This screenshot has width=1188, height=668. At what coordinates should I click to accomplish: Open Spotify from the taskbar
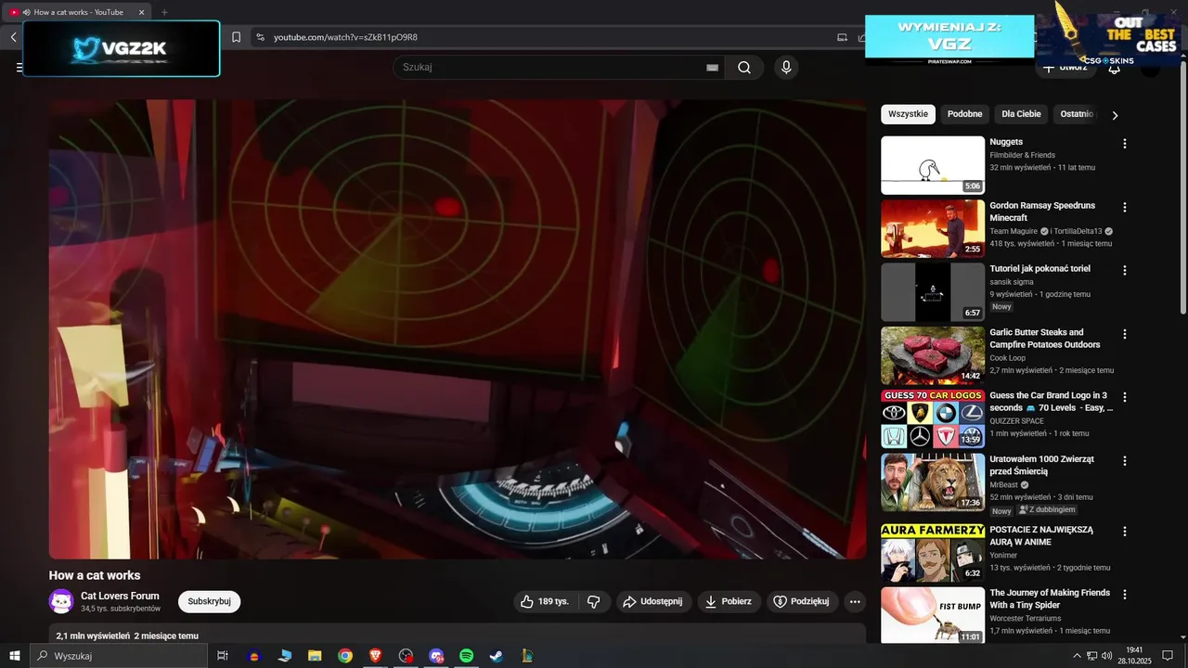[467, 656]
